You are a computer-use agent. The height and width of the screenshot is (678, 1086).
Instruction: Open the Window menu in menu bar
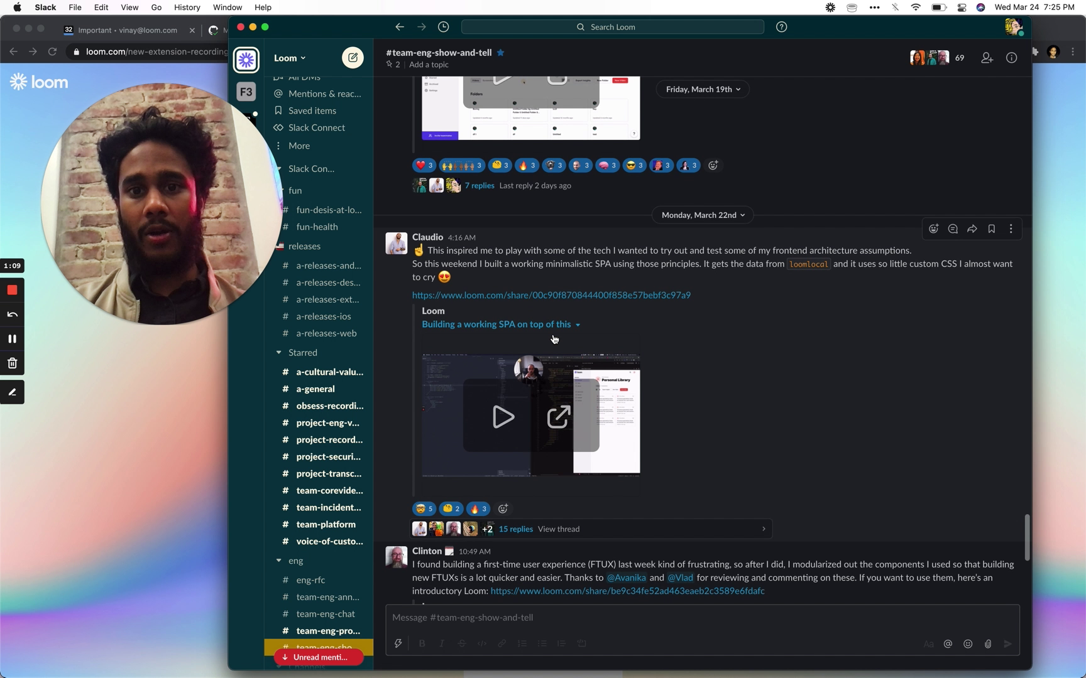point(228,8)
